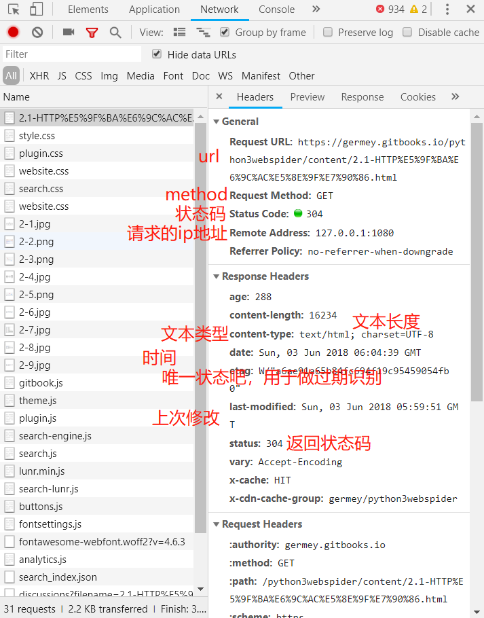
Task: Select the search.css request
Action: (97, 189)
